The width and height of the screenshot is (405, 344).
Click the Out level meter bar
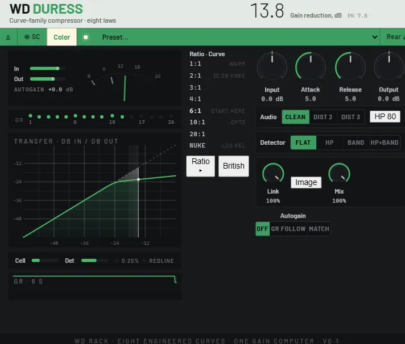click(48, 79)
